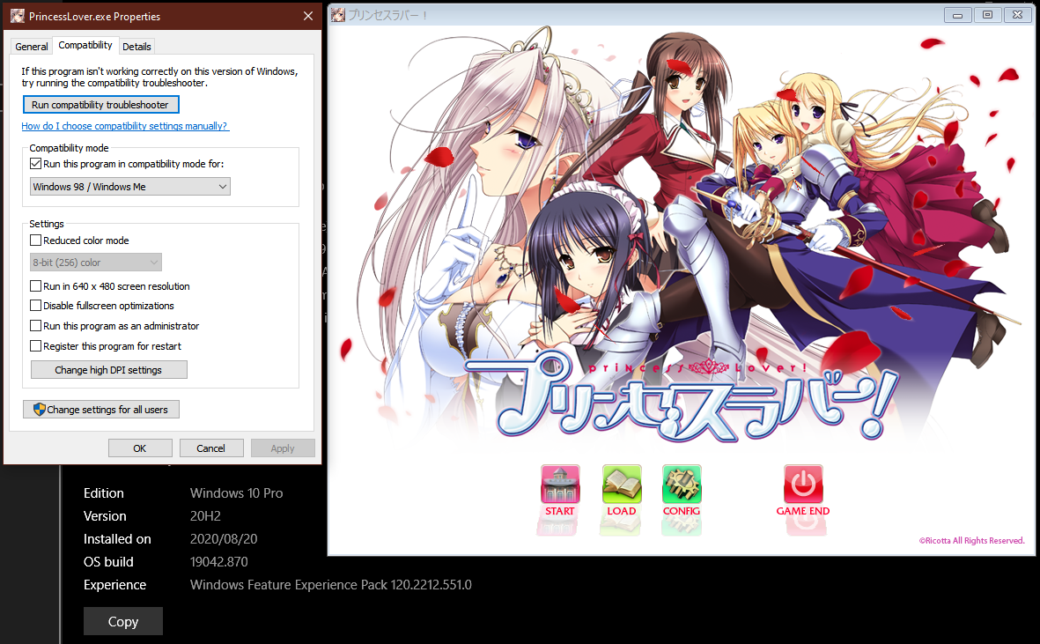Switch to the Details tab
Image resolution: width=1040 pixels, height=644 pixels.
coord(136,47)
